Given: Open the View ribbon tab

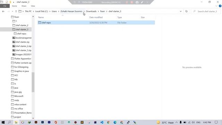Looking at the screenshot, I should coord(33,6).
